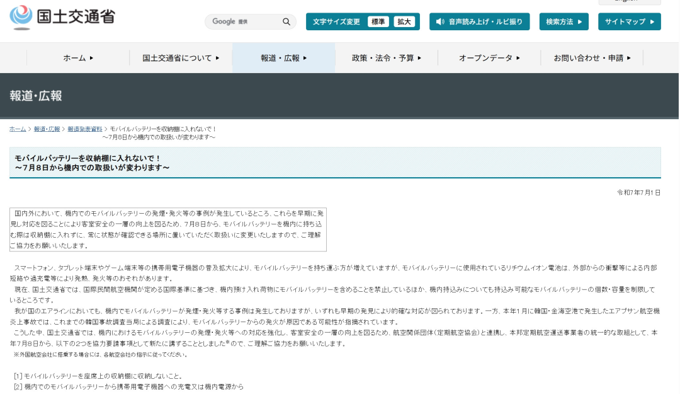Click item [1] モバイルバッテリーを座席上の収納棚に収納しないこと

98,376
